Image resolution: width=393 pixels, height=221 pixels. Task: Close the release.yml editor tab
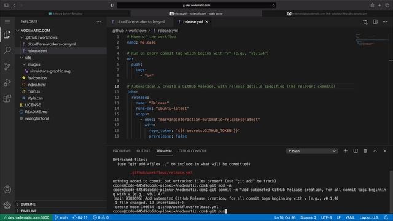tap(207, 22)
